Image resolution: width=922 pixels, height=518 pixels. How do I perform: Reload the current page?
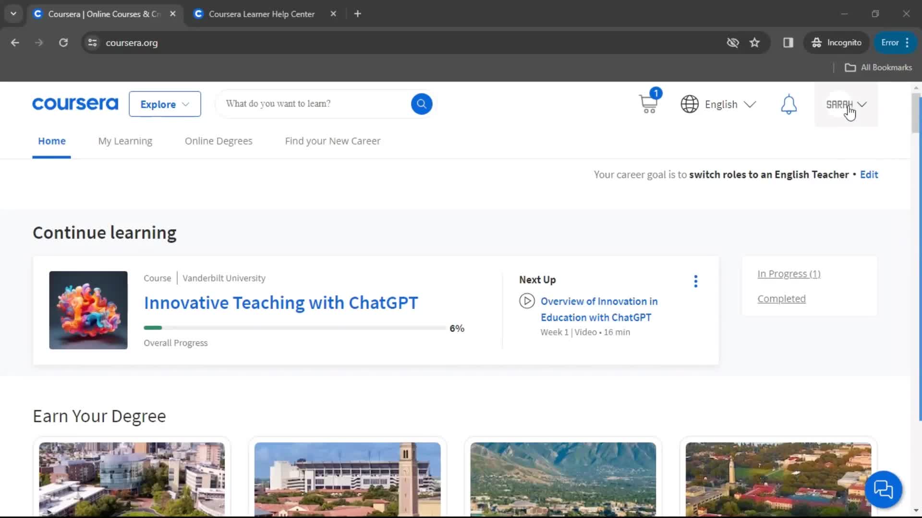[63, 43]
